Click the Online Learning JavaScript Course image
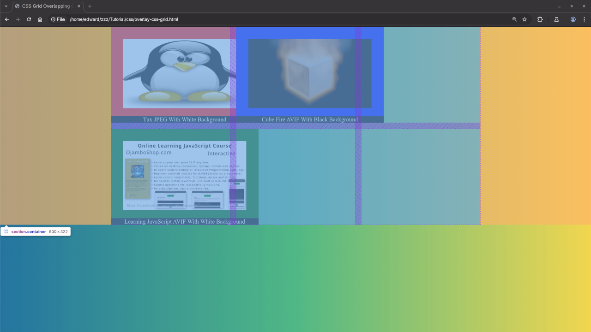 coord(185,176)
